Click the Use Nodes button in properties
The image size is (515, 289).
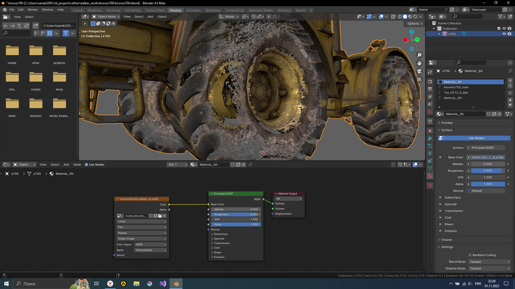click(474, 138)
